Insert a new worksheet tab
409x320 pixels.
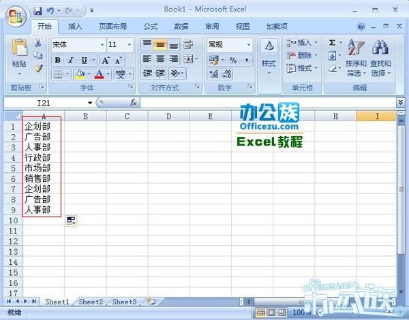click(151, 302)
